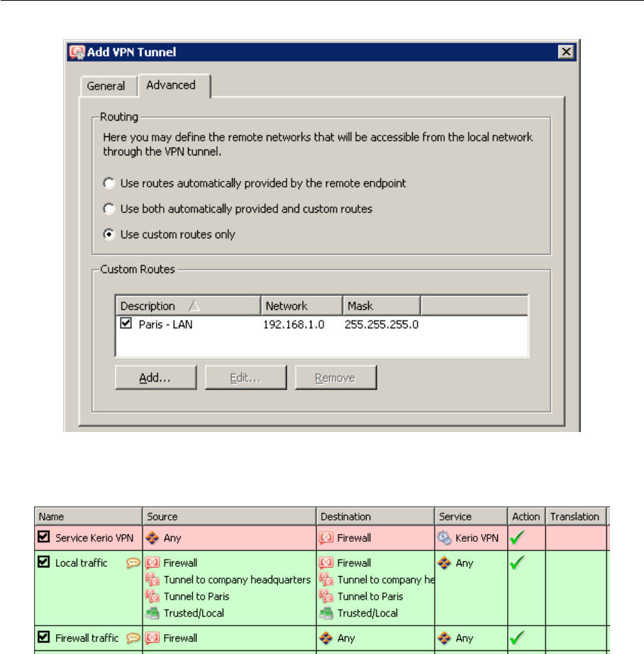644x654 pixels.
Task: Toggle the Local traffic rule checkbox
Action: coord(44,562)
